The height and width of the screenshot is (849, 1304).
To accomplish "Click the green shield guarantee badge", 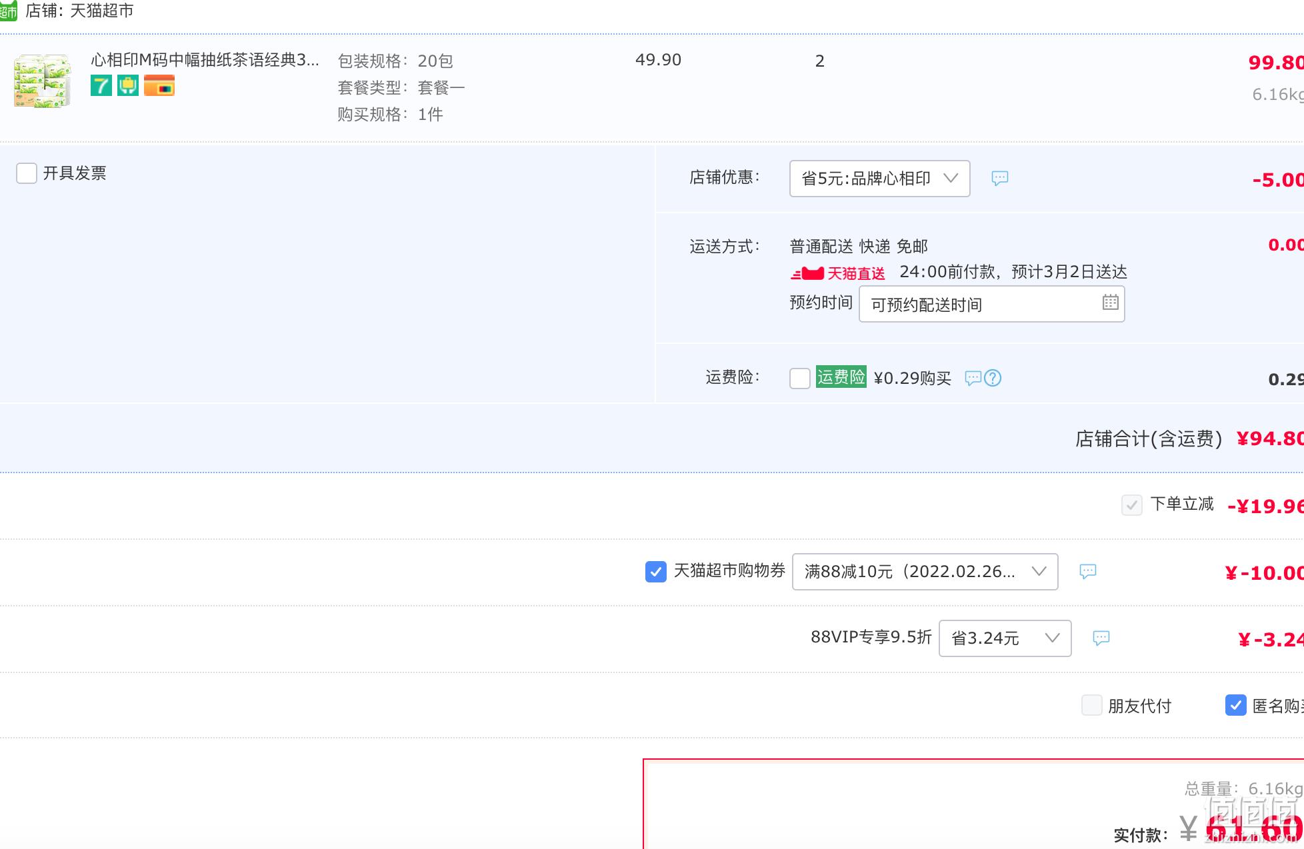I will point(128,85).
